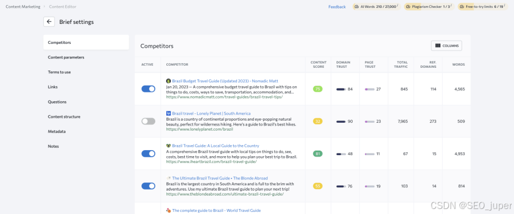Click the Nomadic Matt favicon icon
The image size is (514, 214).
(x=169, y=81)
